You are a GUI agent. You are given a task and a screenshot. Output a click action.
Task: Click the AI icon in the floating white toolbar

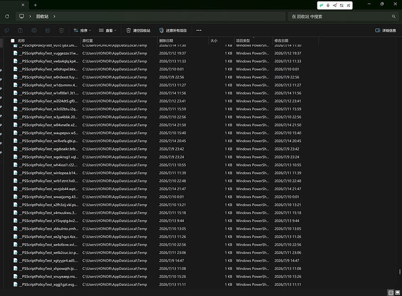pyautogui.click(x=348, y=5)
